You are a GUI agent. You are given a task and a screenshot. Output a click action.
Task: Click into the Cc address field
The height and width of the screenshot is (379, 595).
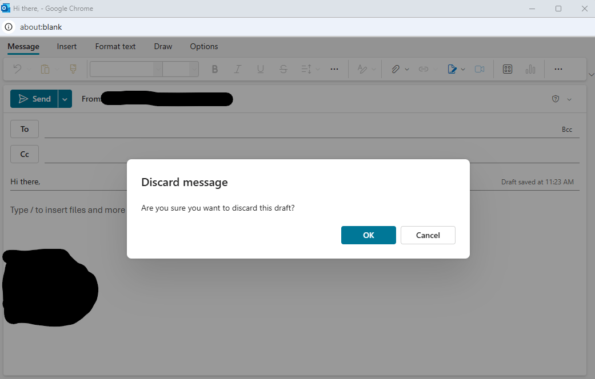[x=312, y=154]
